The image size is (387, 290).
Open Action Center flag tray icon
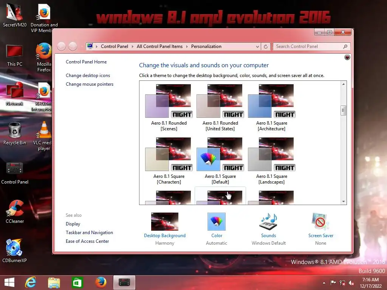[x=333, y=282]
